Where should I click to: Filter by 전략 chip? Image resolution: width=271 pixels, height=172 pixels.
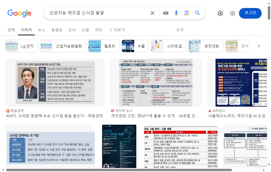point(239,46)
